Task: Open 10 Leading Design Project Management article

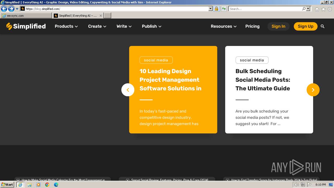Action: (x=170, y=80)
